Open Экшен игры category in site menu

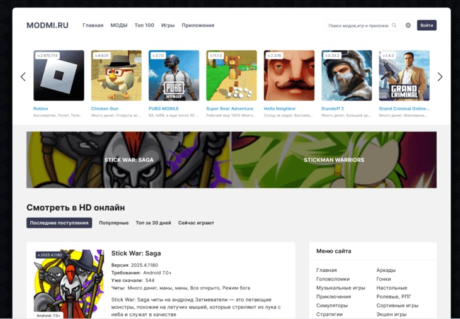tap(391, 314)
